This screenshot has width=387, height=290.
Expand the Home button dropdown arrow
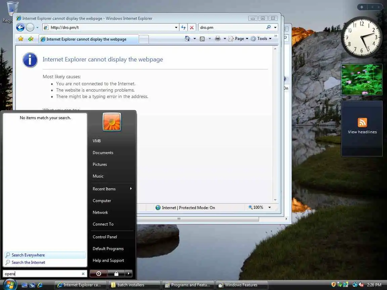click(195, 39)
